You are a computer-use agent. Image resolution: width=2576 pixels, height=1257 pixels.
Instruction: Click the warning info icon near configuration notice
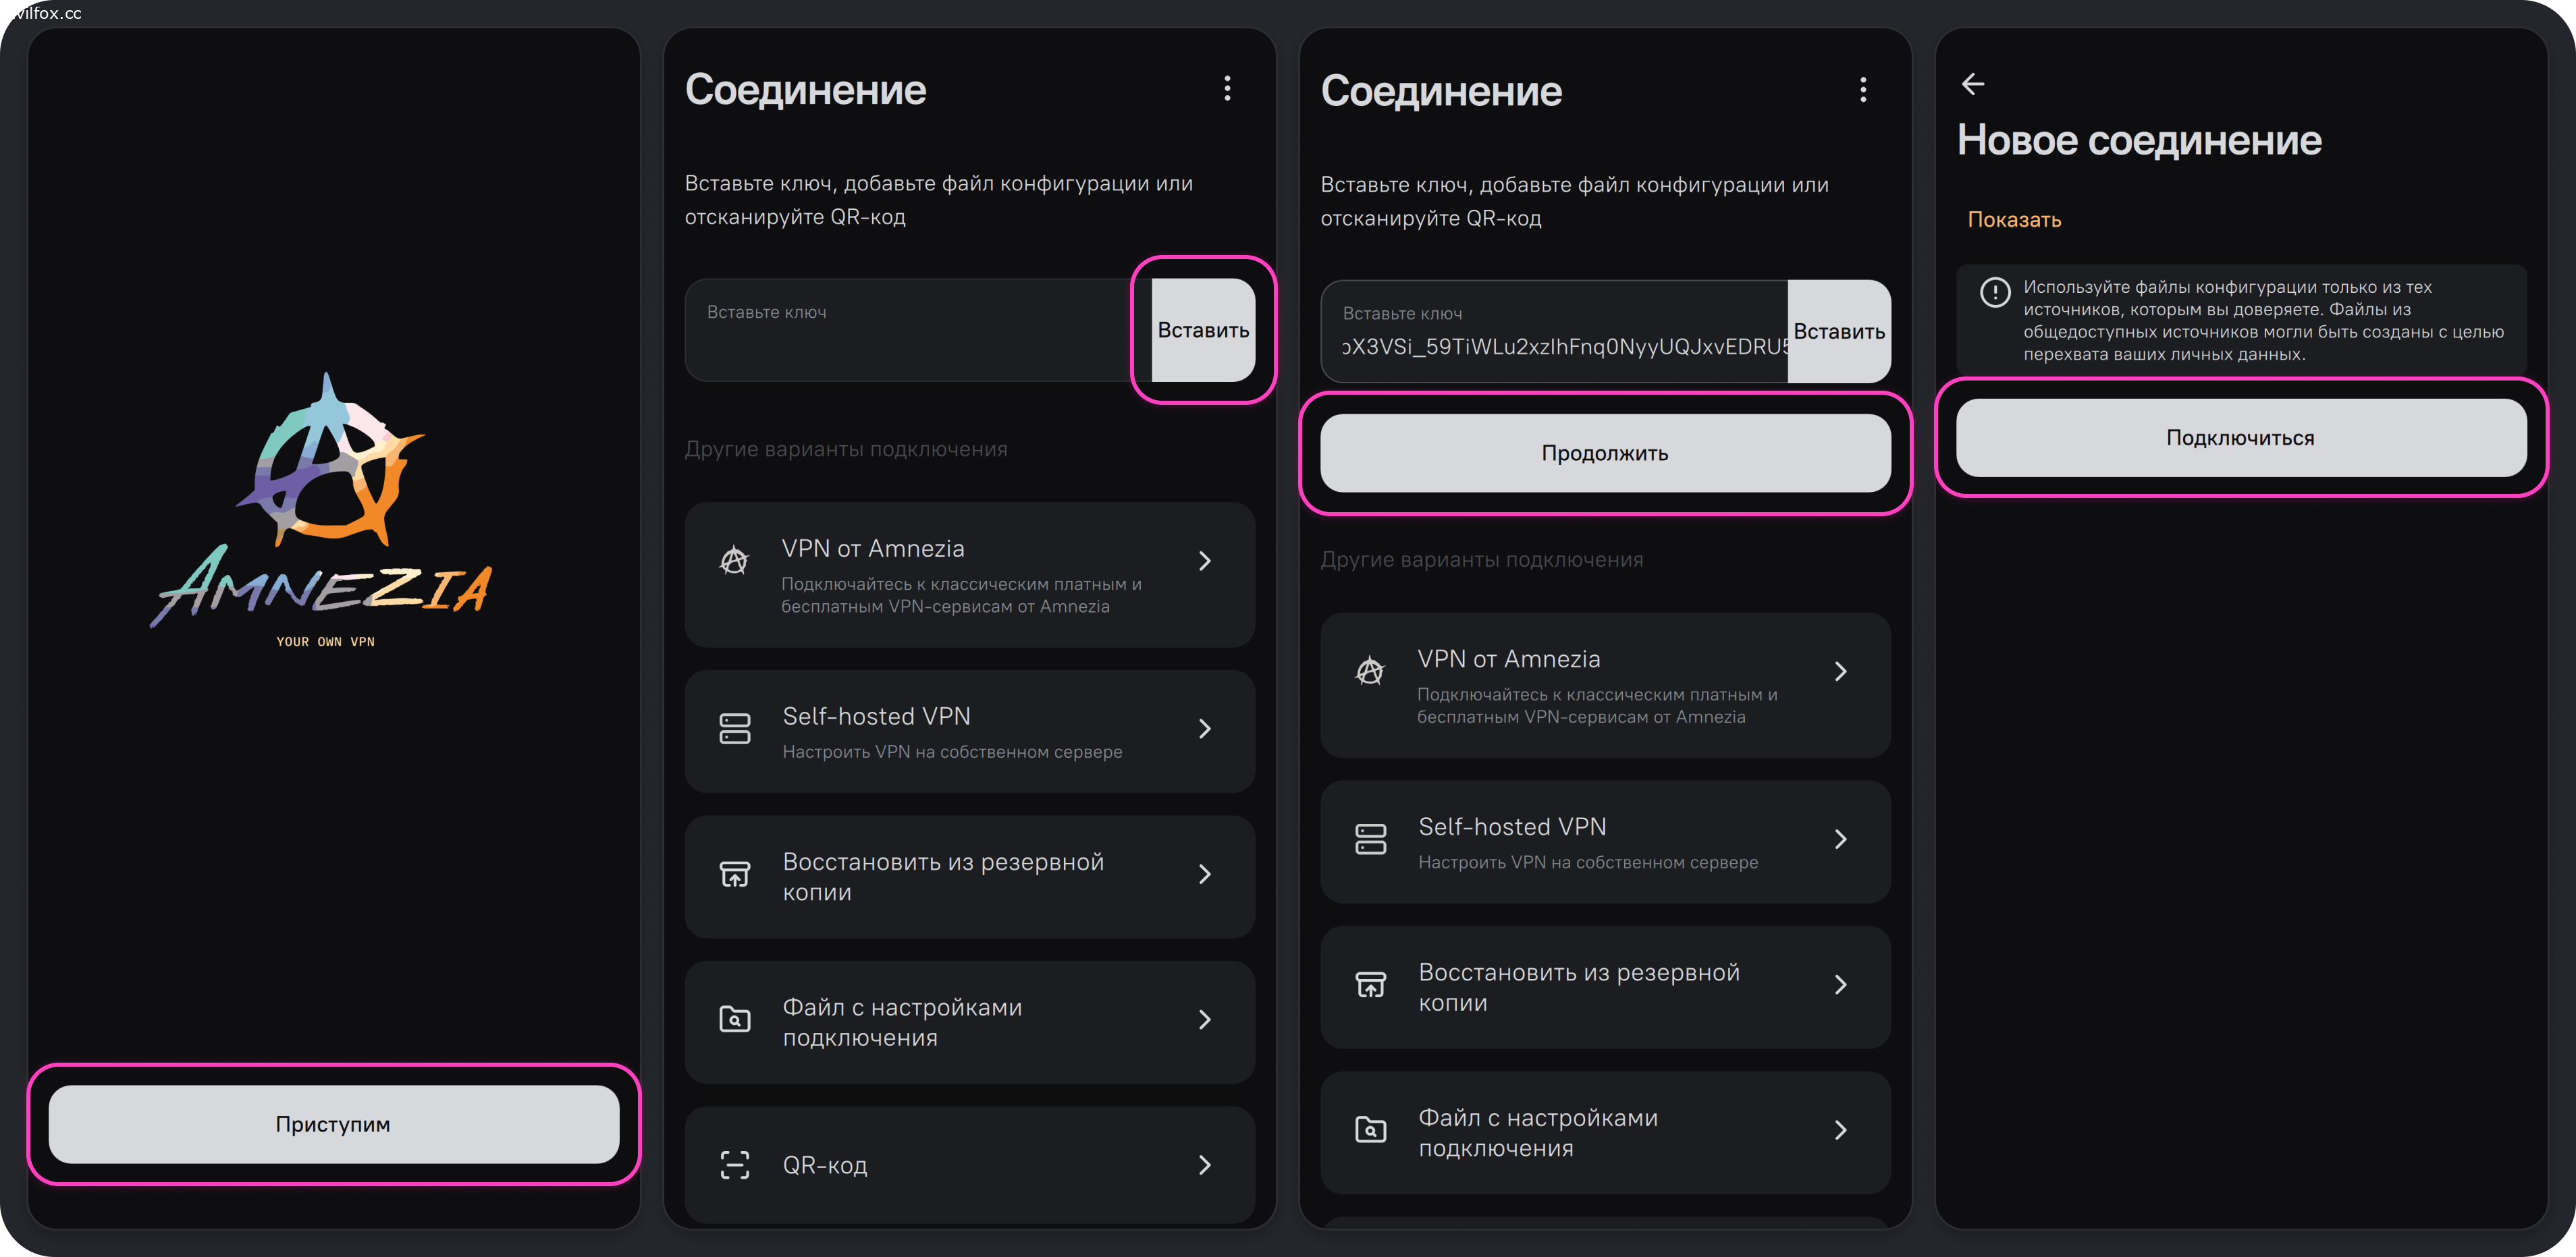1994,291
